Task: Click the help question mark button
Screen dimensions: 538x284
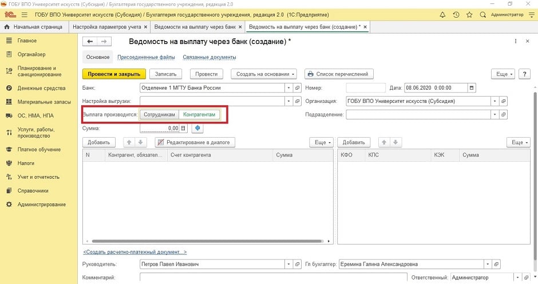Action: tap(525, 74)
